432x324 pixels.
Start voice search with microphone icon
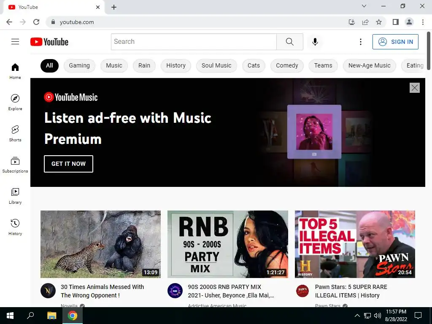[x=315, y=42]
